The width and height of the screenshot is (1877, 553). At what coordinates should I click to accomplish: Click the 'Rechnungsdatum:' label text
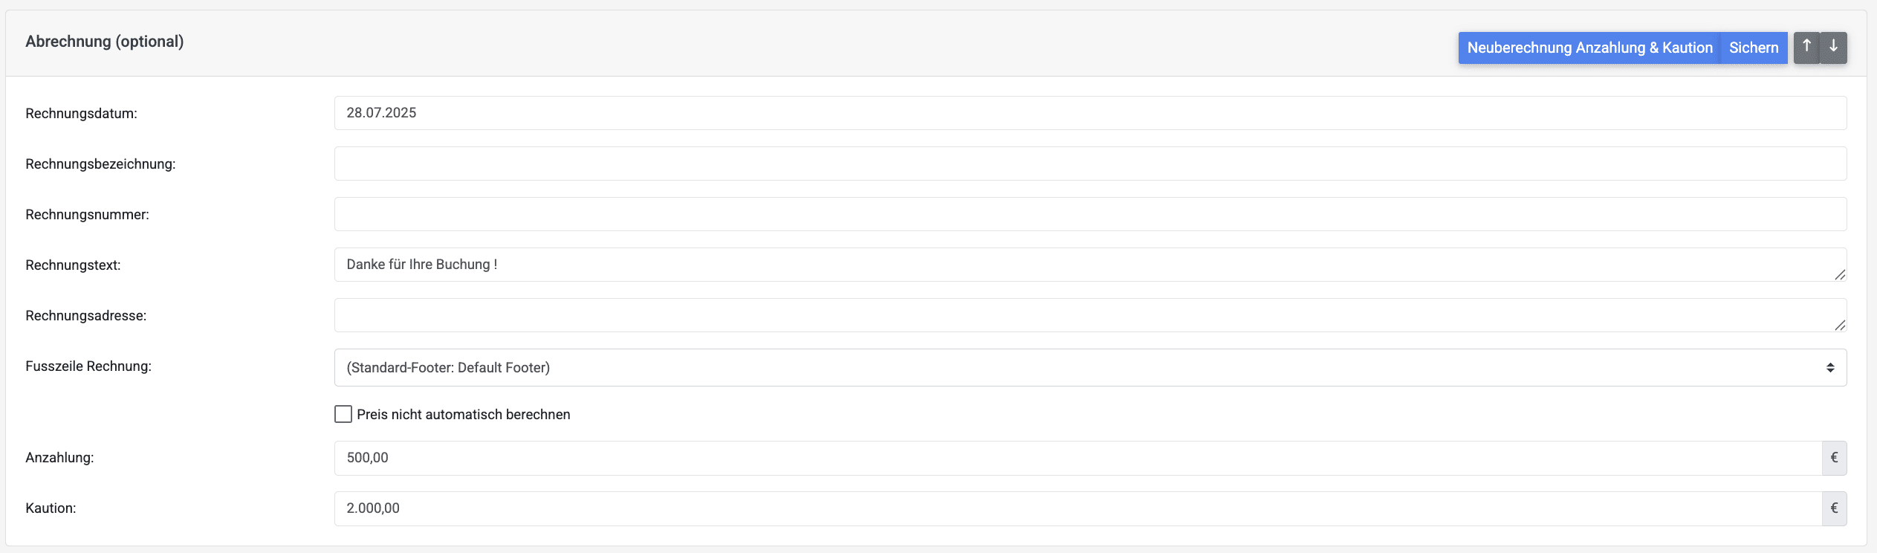[81, 114]
